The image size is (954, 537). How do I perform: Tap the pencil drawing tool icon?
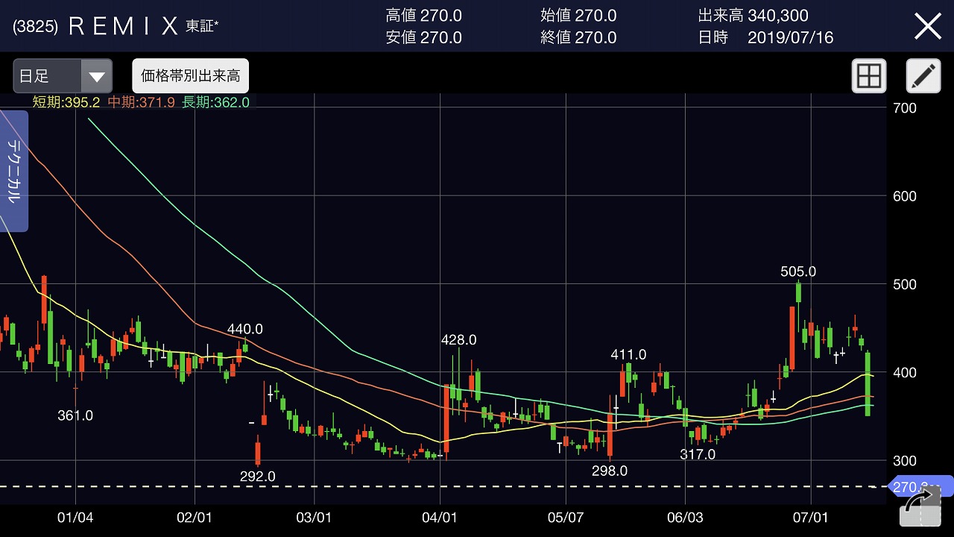point(923,75)
